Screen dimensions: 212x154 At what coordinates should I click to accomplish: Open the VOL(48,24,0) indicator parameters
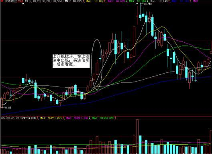click(x=10, y=118)
